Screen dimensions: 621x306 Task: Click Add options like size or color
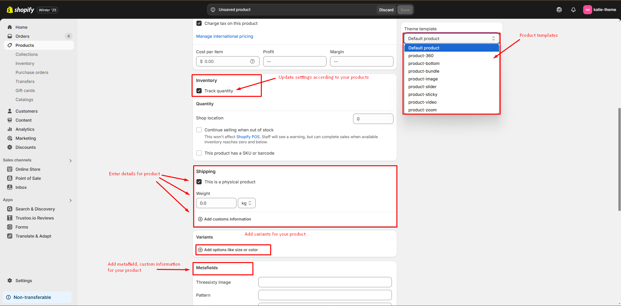tap(231, 250)
